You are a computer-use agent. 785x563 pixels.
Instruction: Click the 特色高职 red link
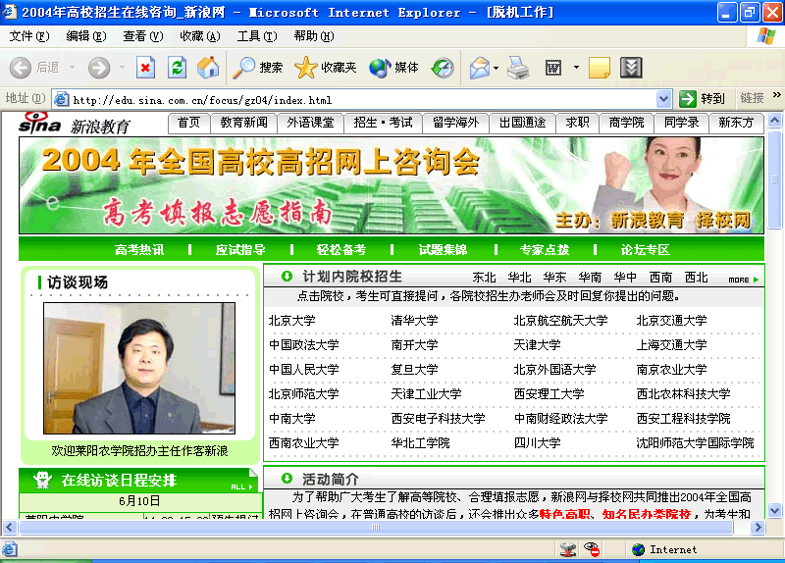click(565, 513)
